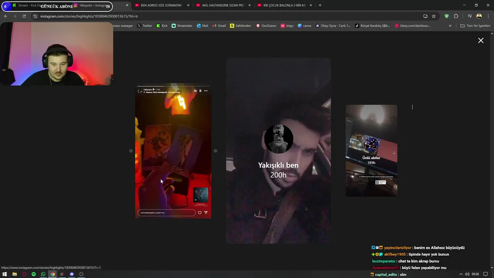Image resolution: width=494 pixels, height=278 pixels.
Task: Click the story progress bar at top
Action: click(173, 86)
